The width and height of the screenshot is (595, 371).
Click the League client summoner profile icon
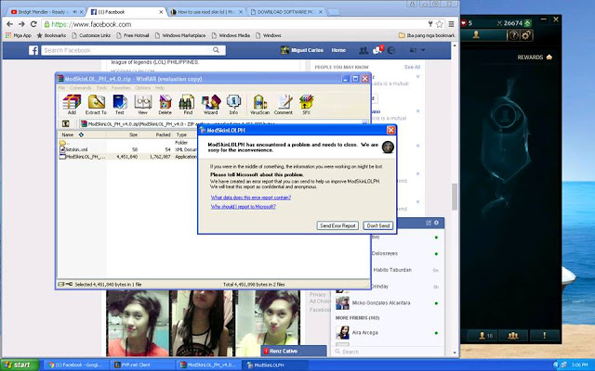[x=476, y=35]
